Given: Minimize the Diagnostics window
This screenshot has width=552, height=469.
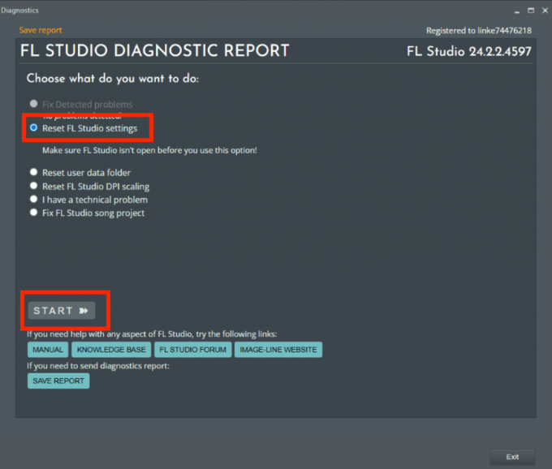Looking at the screenshot, I should [x=517, y=11].
